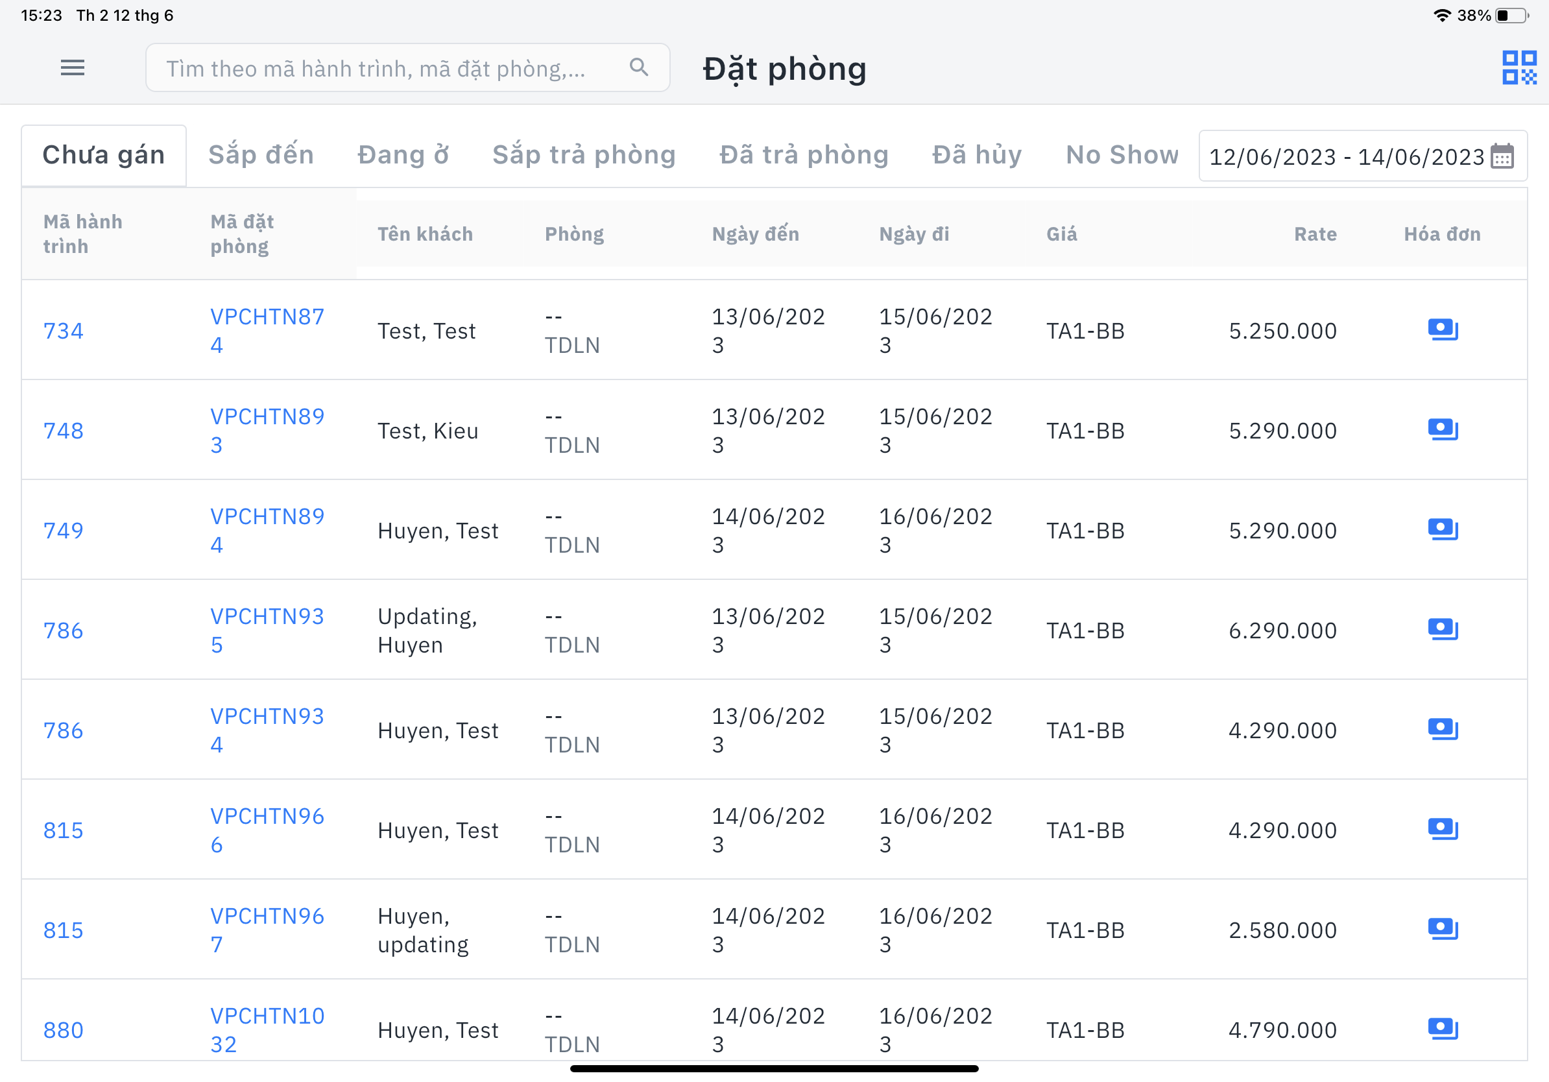Switch to the Đang ở tab
The width and height of the screenshot is (1549, 1082).
point(403,155)
